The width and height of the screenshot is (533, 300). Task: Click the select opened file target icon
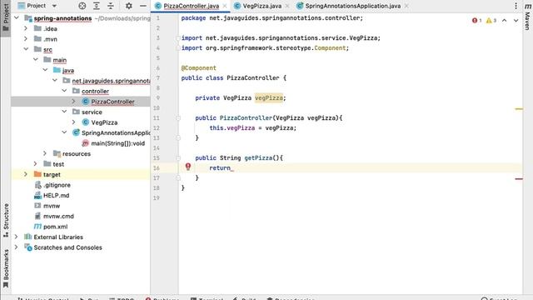(x=82, y=6)
